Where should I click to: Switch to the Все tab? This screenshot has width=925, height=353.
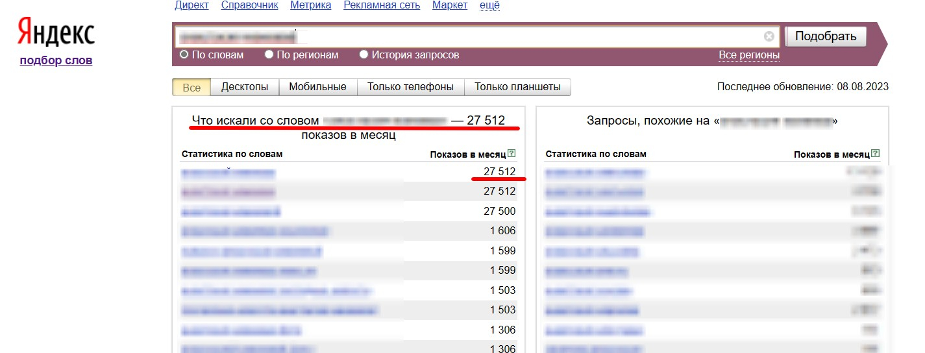click(x=191, y=88)
